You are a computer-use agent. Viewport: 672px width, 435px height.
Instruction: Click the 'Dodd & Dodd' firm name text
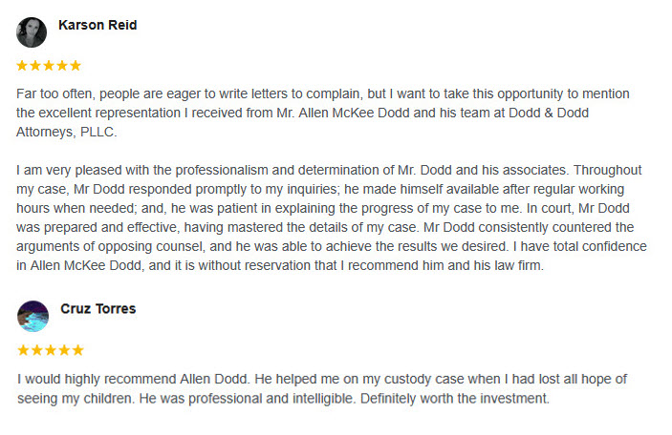point(549,113)
